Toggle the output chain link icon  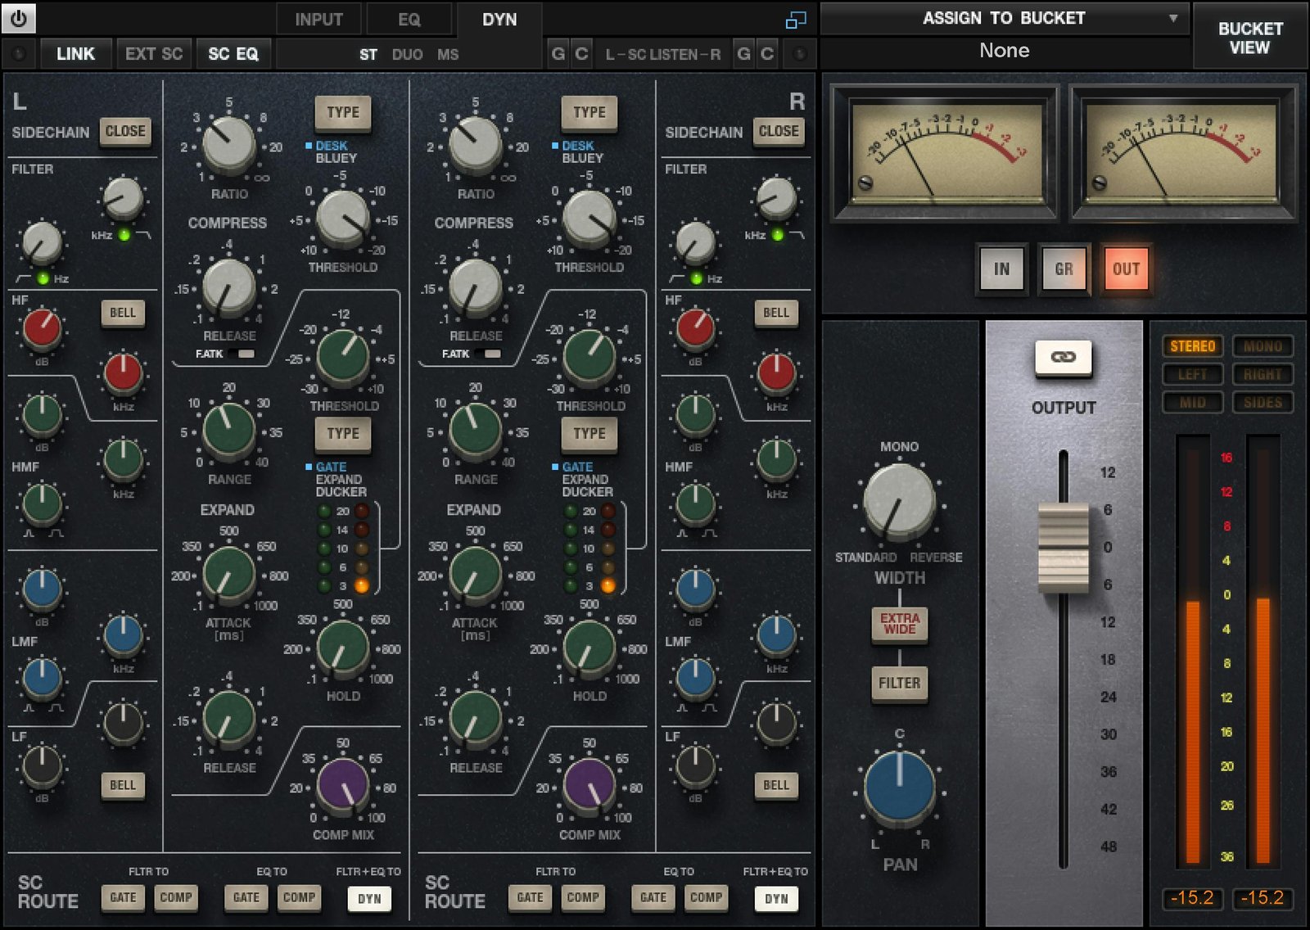pyautogui.click(x=1063, y=358)
